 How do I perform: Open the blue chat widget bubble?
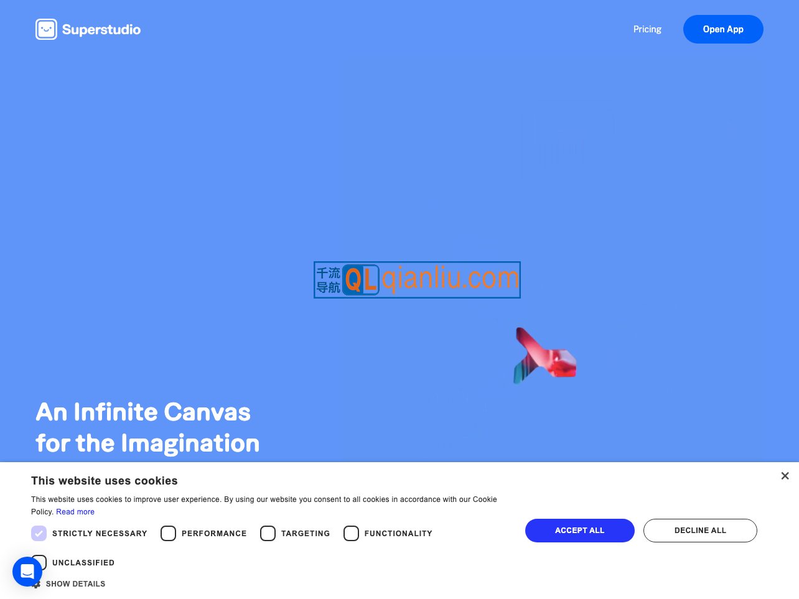tap(27, 571)
